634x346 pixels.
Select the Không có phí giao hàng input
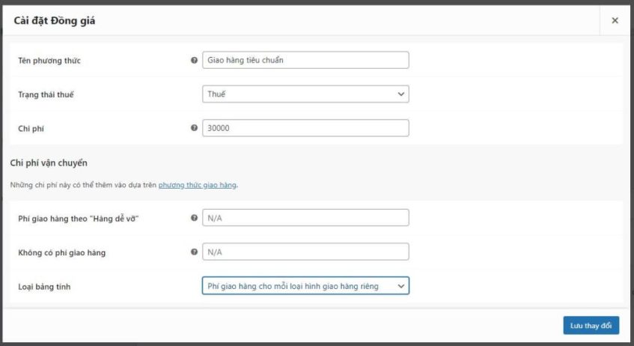[305, 252]
